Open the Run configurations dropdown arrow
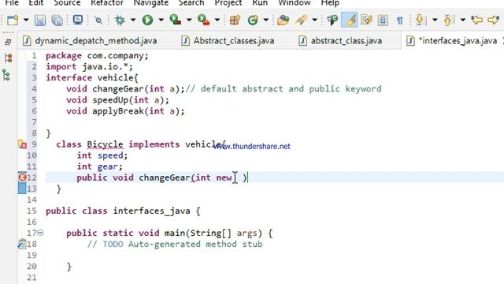504x284 pixels. tap(161, 21)
